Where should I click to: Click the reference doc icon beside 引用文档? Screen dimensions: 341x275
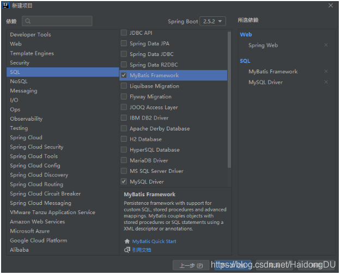127,250
